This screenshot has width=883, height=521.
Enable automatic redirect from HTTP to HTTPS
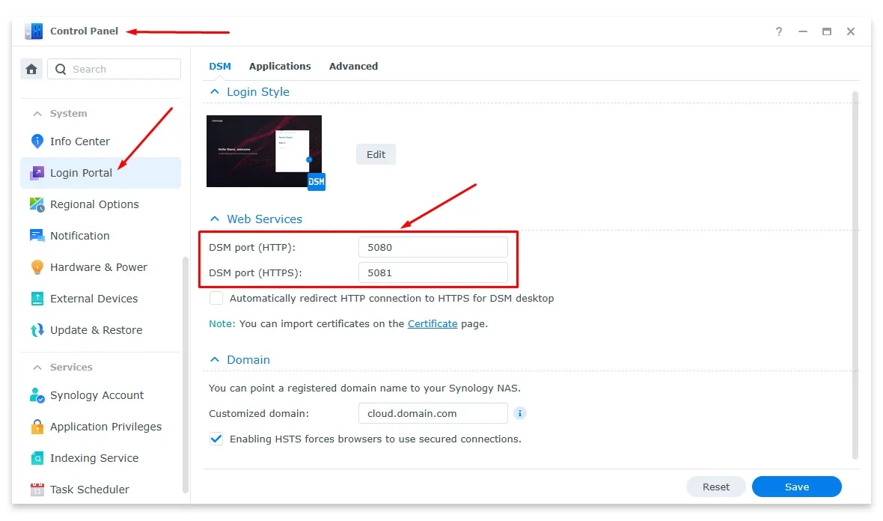point(216,298)
